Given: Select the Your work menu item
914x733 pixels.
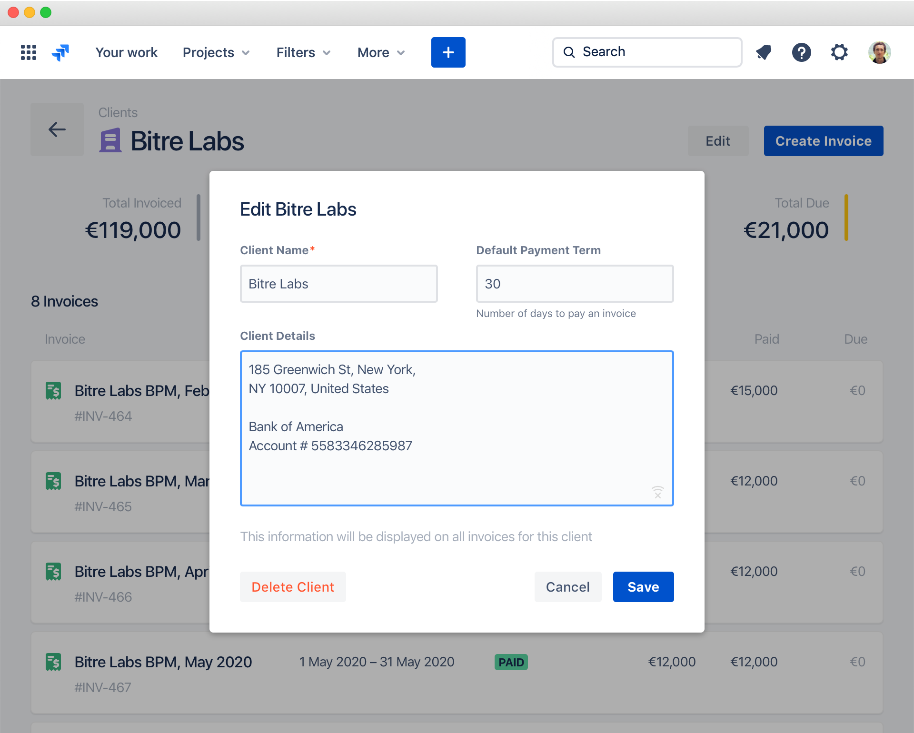Looking at the screenshot, I should coord(127,51).
